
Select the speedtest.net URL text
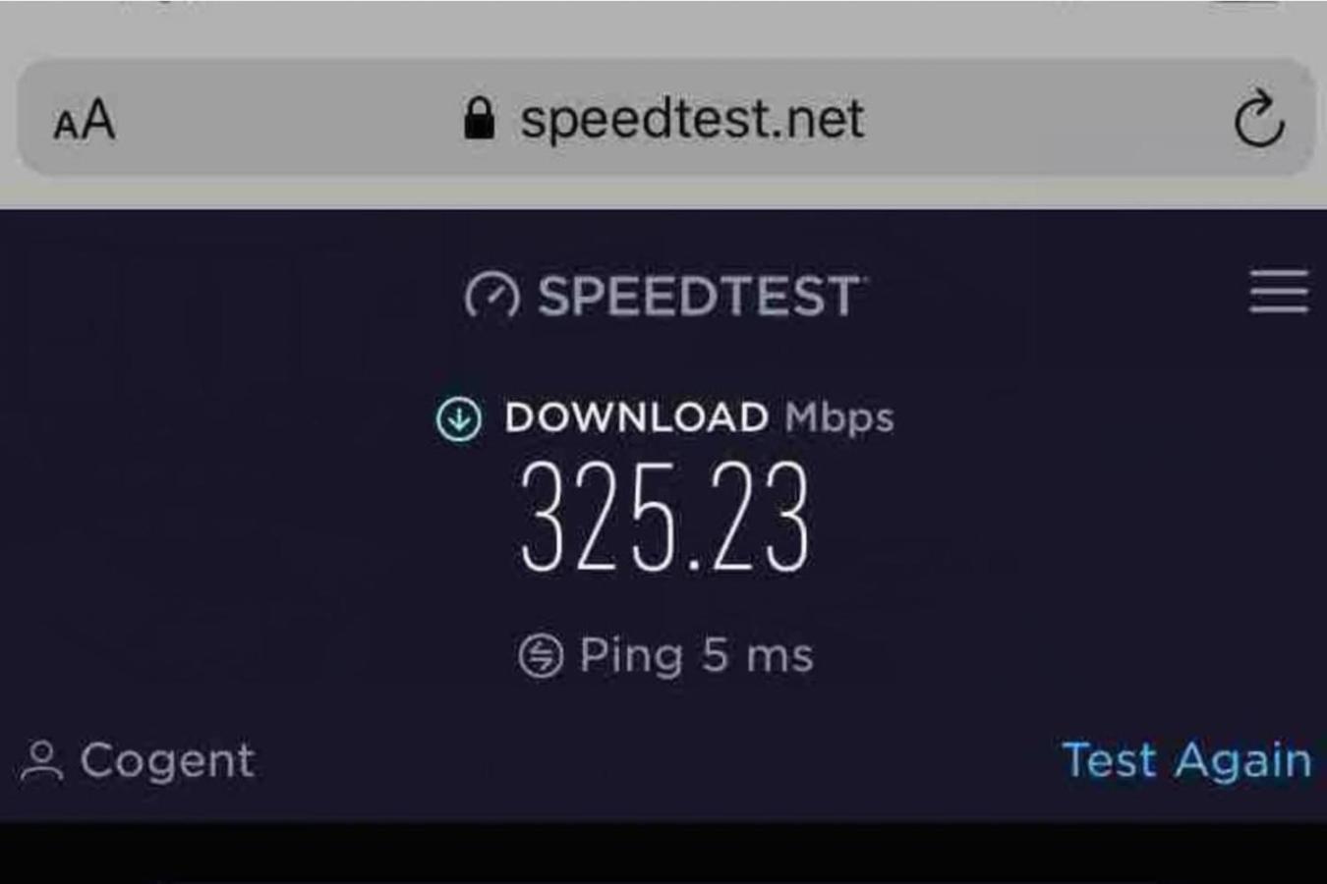pos(692,119)
